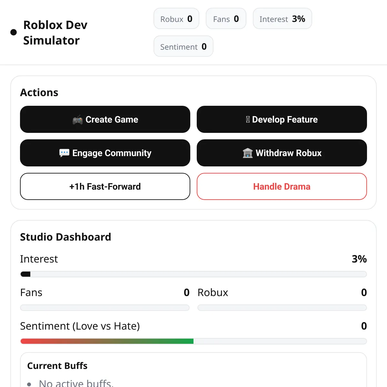Image resolution: width=387 pixels, height=387 pixels.
Task: Click the Sentiment Love vs Hate bar
Action: point(193,341)
